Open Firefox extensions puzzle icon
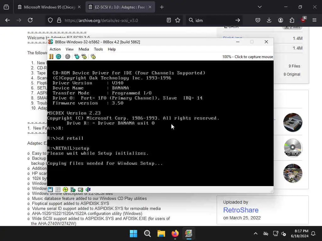The image size is (322, 241). (x=292, y=20)
